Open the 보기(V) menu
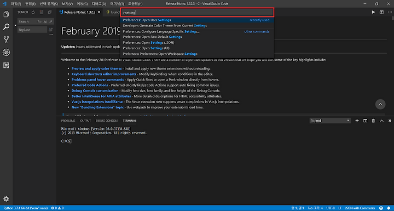Screen dimensions: 394x211 [x=67, y=4]
